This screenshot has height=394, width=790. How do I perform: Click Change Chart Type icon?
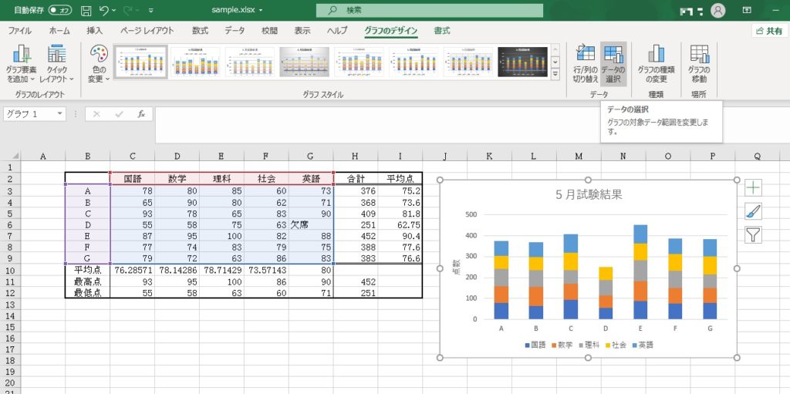pyautogui.click(x=656, y=54)
